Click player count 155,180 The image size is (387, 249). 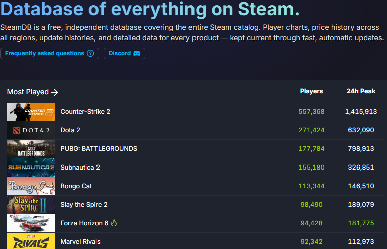coord(311,167)
